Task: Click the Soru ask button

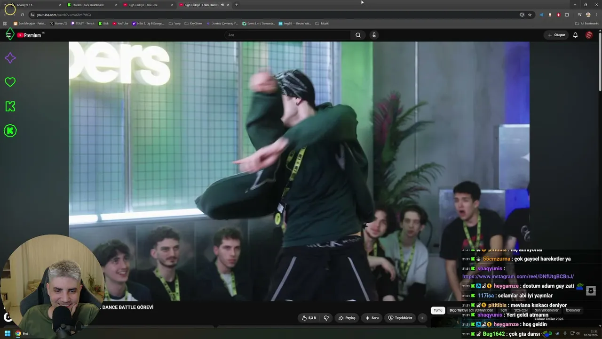Action: click(x=372, y=318)
